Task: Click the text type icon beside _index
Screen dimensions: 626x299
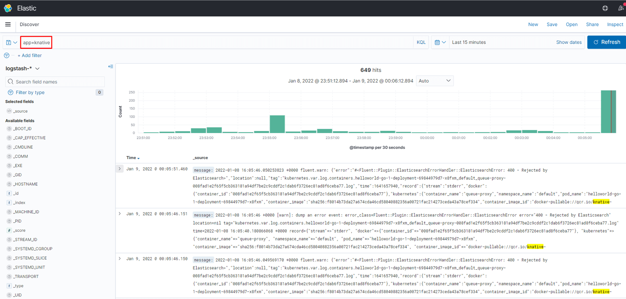Action: tap(9, 202)
